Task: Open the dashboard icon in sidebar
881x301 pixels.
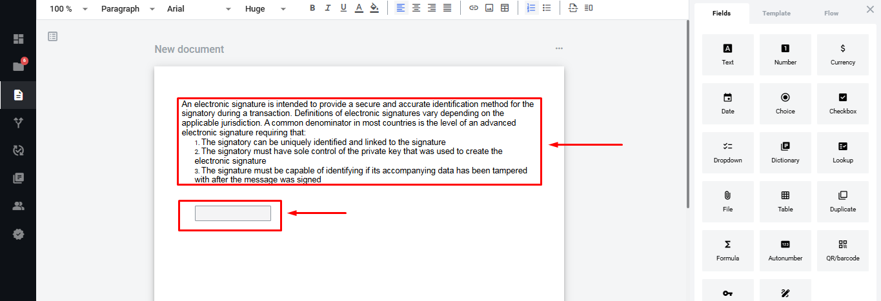Action: coord(18,39)
